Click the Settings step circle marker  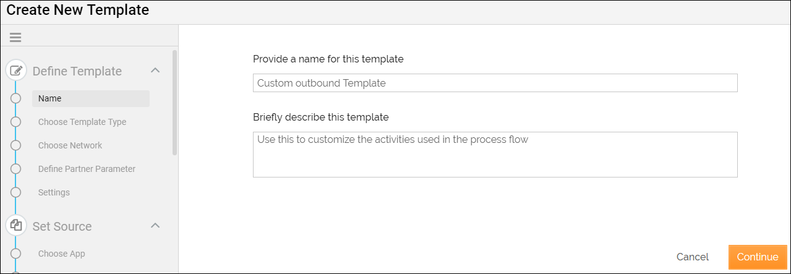tap(16, 192)
